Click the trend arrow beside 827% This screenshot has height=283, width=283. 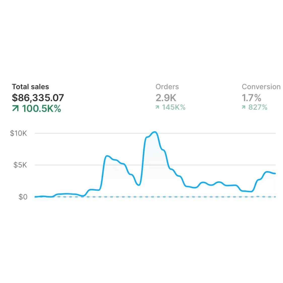tap(244, 107)
